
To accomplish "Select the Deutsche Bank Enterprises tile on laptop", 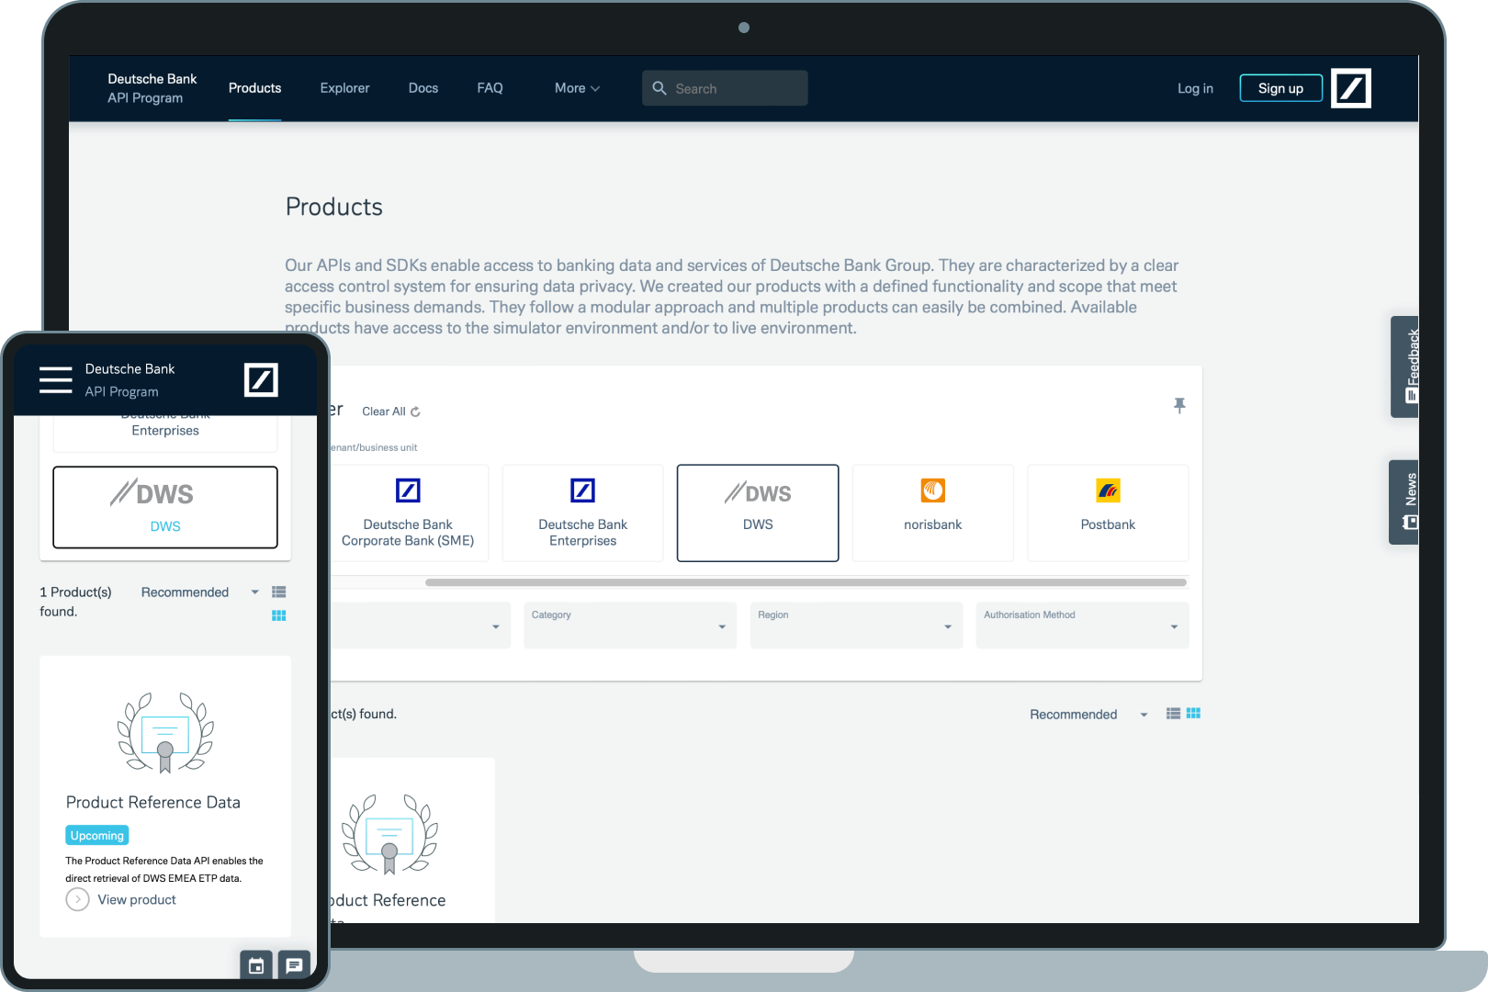I will [x=582, y=513].
